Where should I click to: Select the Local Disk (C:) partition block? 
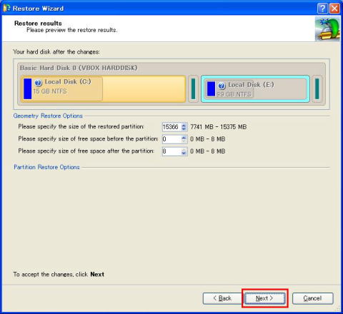(103, 88)
